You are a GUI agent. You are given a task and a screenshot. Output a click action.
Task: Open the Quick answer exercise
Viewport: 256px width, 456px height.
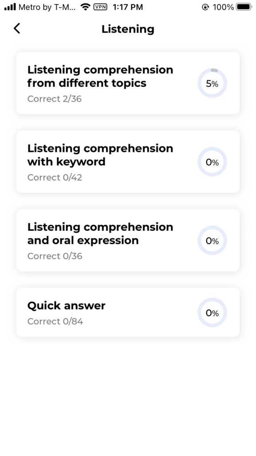tap(128, 312)
